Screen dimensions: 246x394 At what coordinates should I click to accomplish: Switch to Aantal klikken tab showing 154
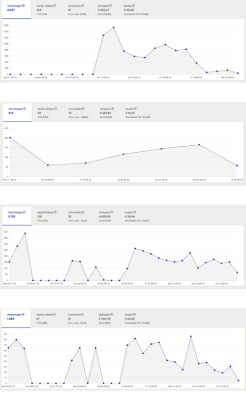(x=46, y=10)
